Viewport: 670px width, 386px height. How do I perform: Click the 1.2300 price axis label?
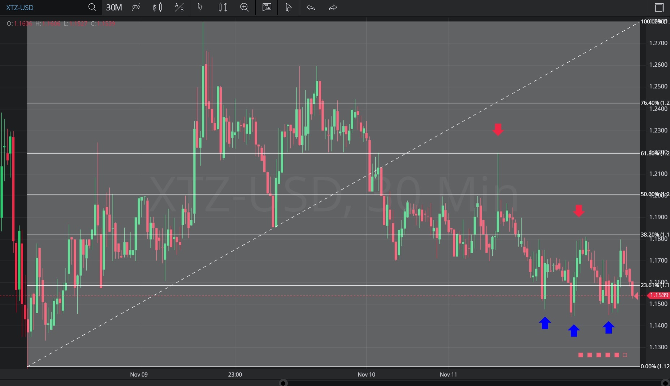tap(658, 130)
